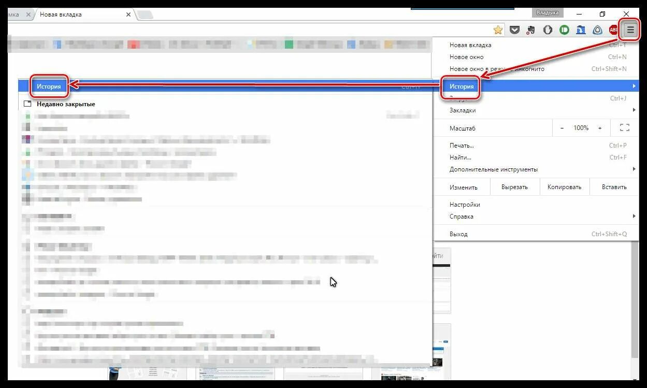
Task: Open a new tab with the tab-strip button
Action: click(146, 15)
